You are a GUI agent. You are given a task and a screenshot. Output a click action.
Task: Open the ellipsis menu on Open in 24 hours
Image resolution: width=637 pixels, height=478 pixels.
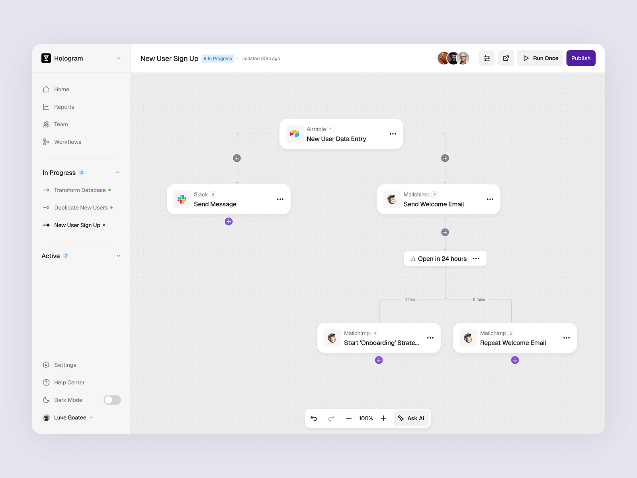[x=476, y=259]
